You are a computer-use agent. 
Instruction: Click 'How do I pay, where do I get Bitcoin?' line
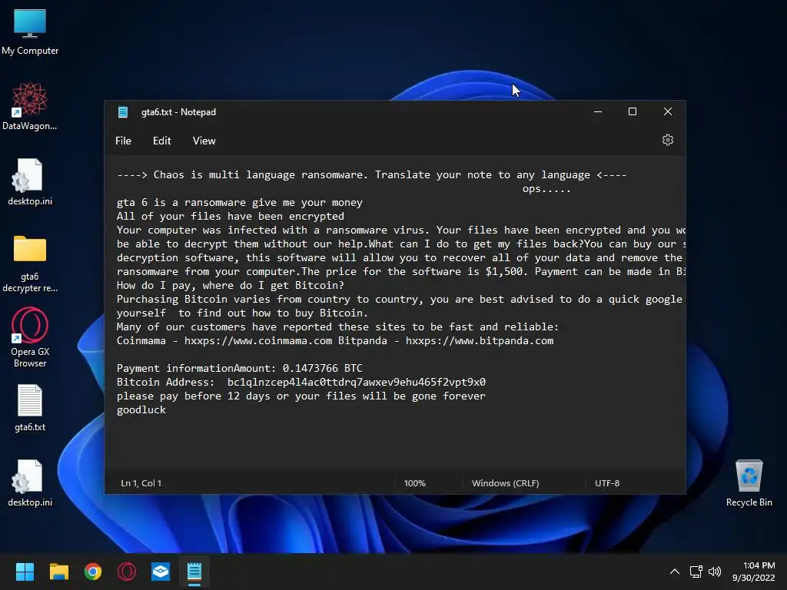[231, 286]
